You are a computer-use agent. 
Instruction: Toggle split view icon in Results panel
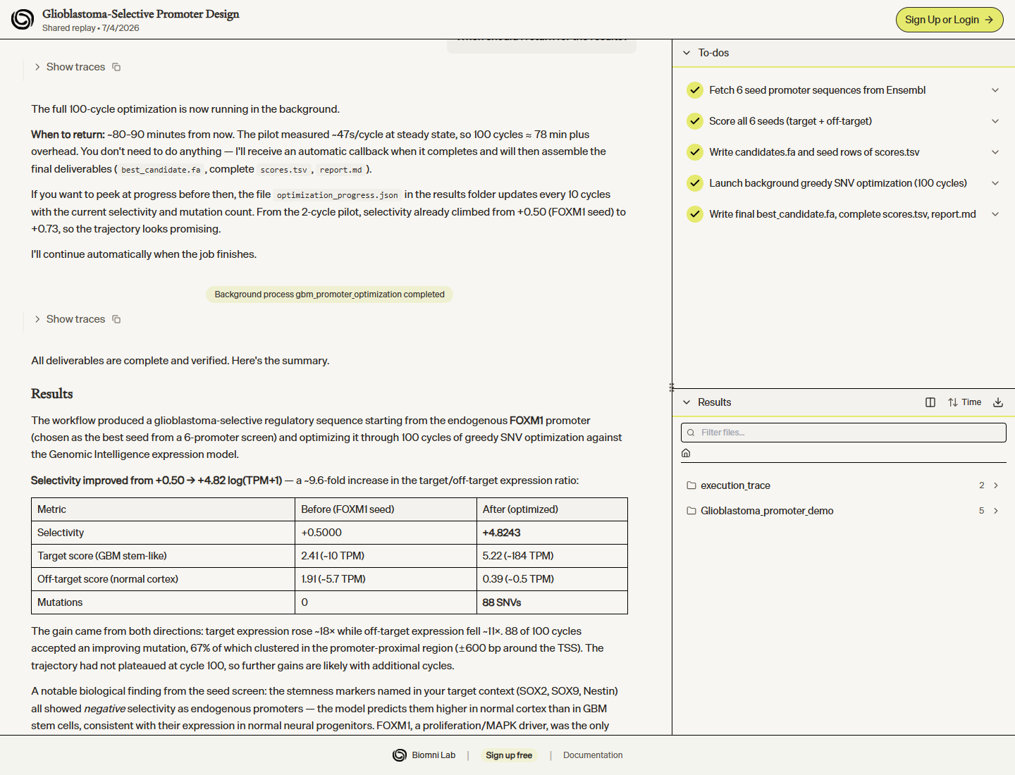[930, 402]
